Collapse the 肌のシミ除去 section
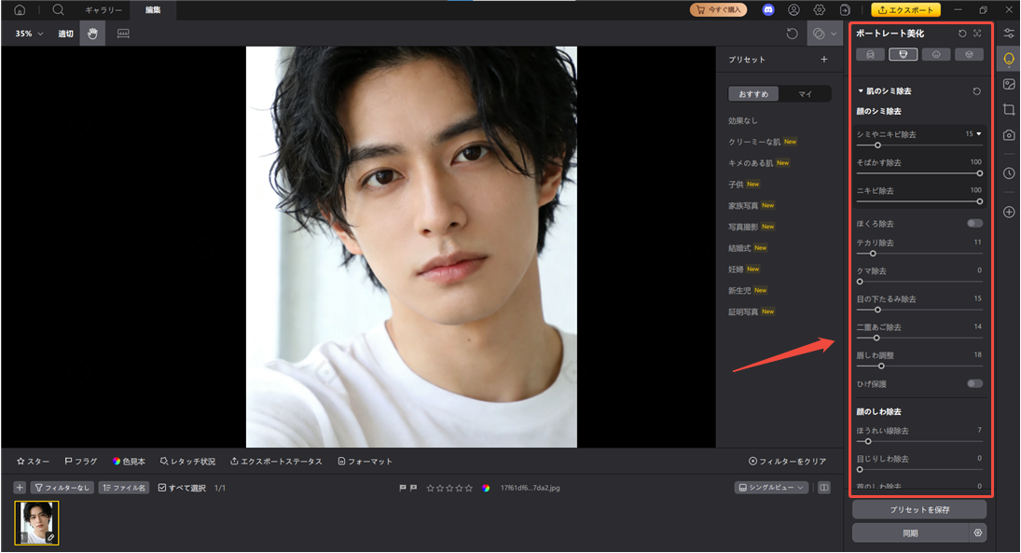This screenshot has width=1021, height=553. tap(861, 91)
